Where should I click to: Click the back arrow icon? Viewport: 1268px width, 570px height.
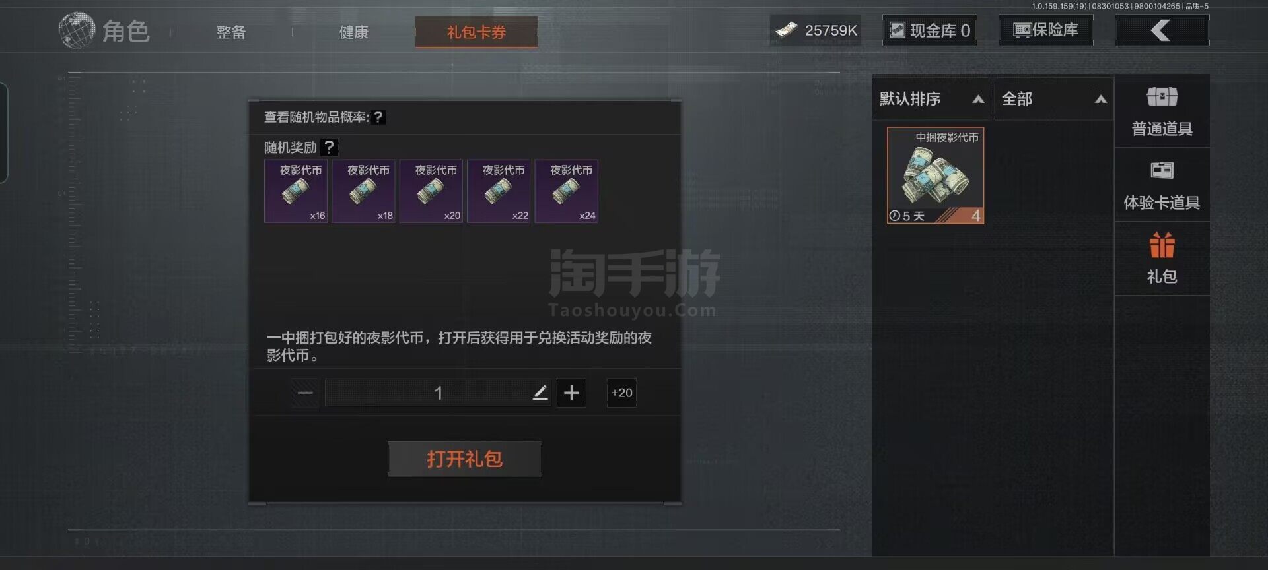pyautogui.click(x=1162, y=30)
